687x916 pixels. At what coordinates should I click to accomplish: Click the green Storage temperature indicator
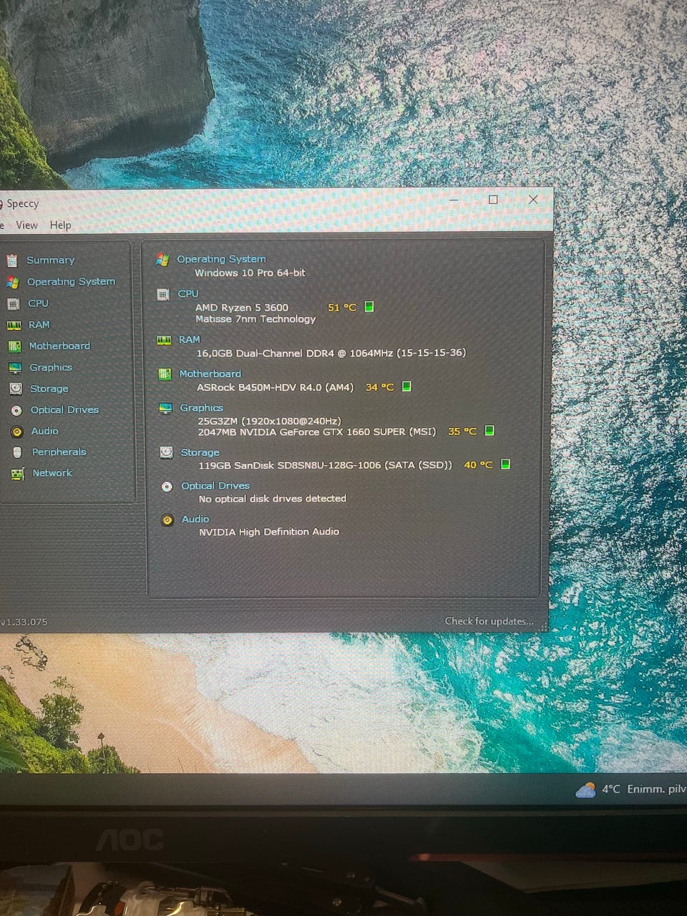[505, 464]
